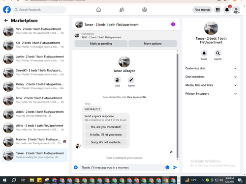Choose quick reply 'In talks. I'll let you know.'
246x184 pixels.
click(106, 134)
